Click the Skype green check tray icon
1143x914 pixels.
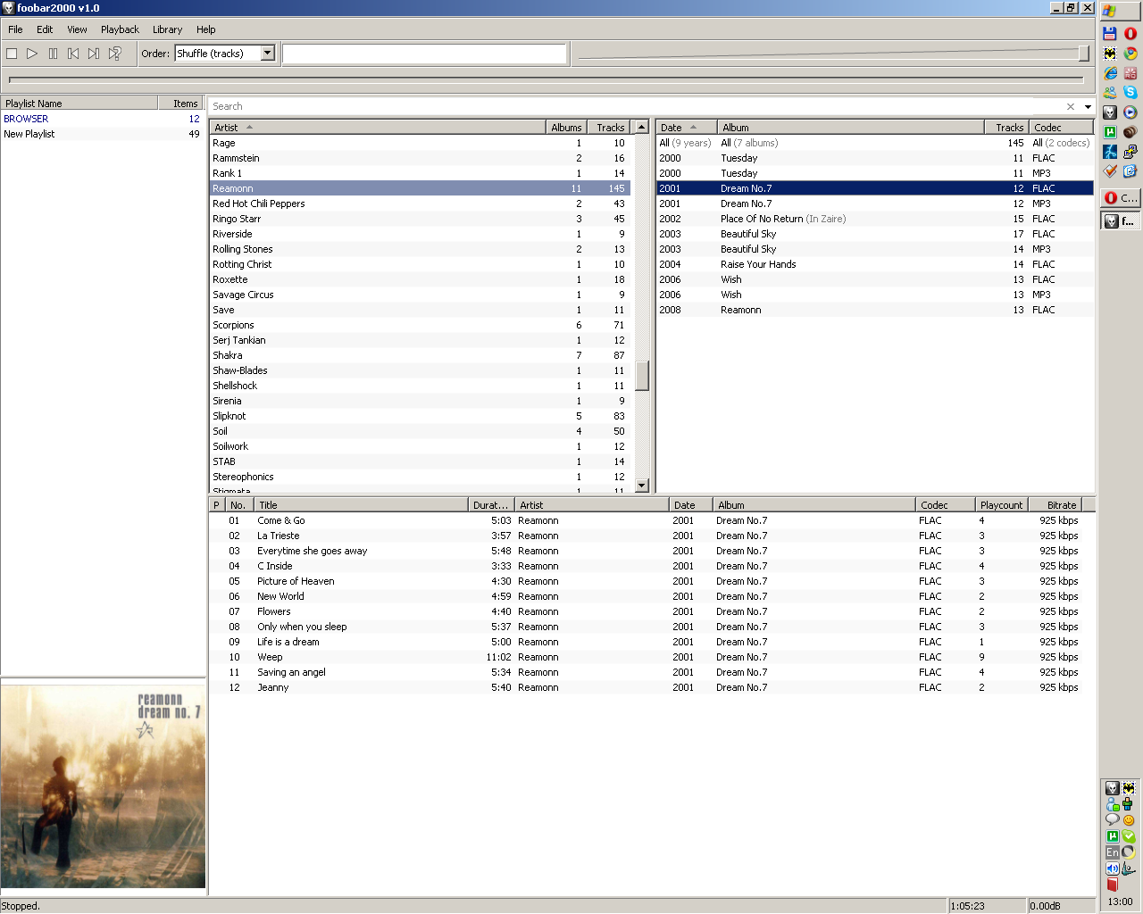pyautogui.click(x=1129, y=836)
